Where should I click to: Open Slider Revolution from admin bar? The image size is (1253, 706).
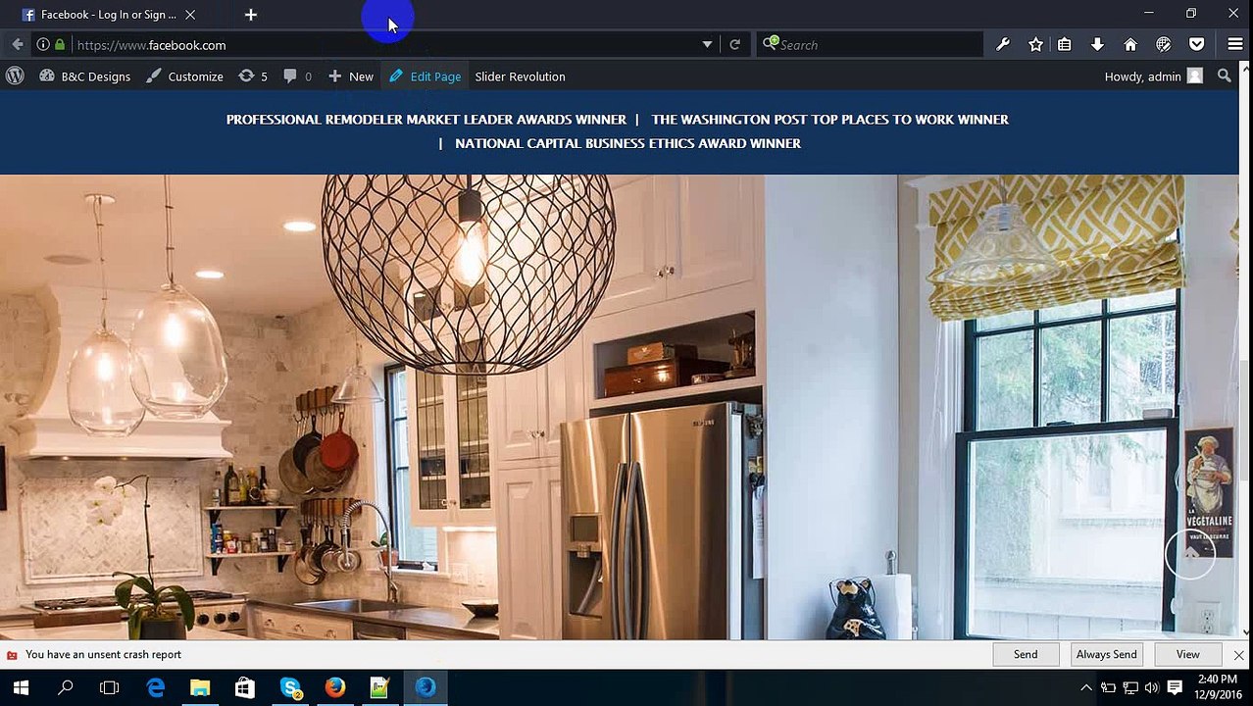click(520, 76)
